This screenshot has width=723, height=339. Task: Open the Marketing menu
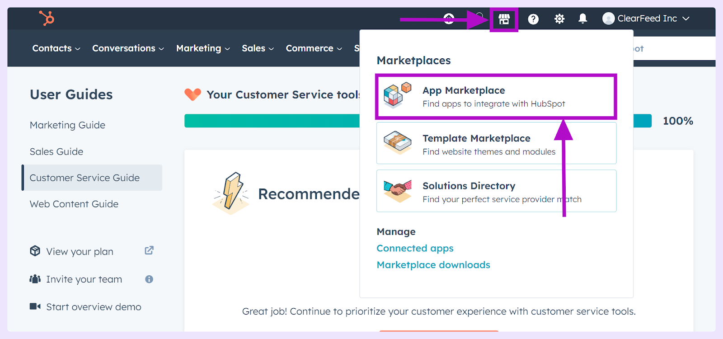point(203,48)
